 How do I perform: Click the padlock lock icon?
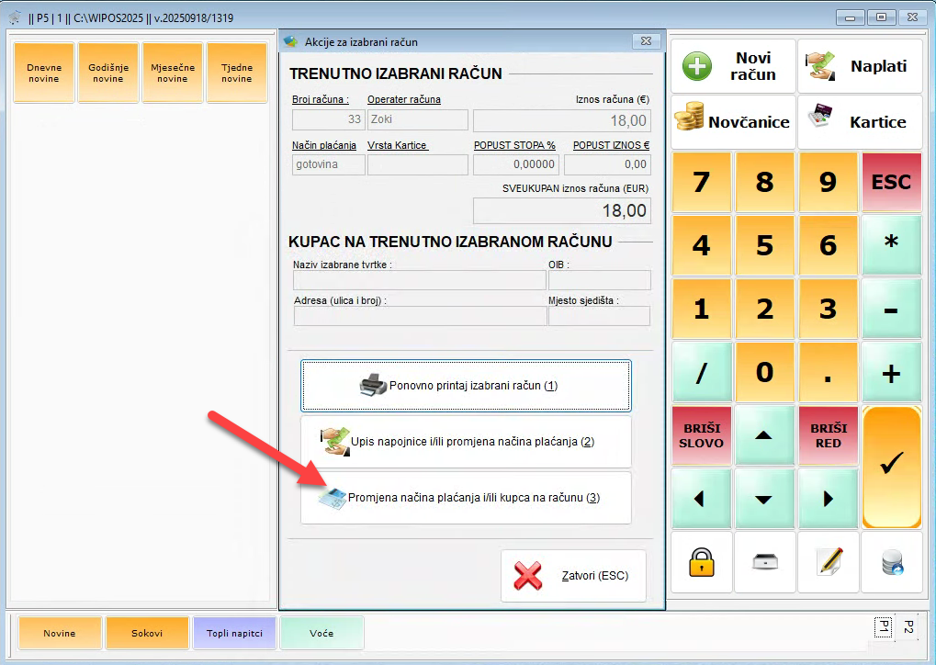[x=702, y=562]
